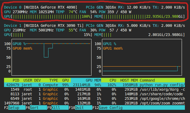Screen dimensions: 190x113
Task: Click the 132MiB GPU memory value
Action: (x=84, y=103)
